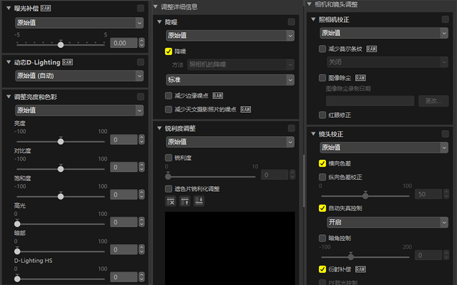The width and height of the screenshot is (457, 285).
Task: Click the 饱和度 value stepper arrows
Action: (x=141, y=195)
